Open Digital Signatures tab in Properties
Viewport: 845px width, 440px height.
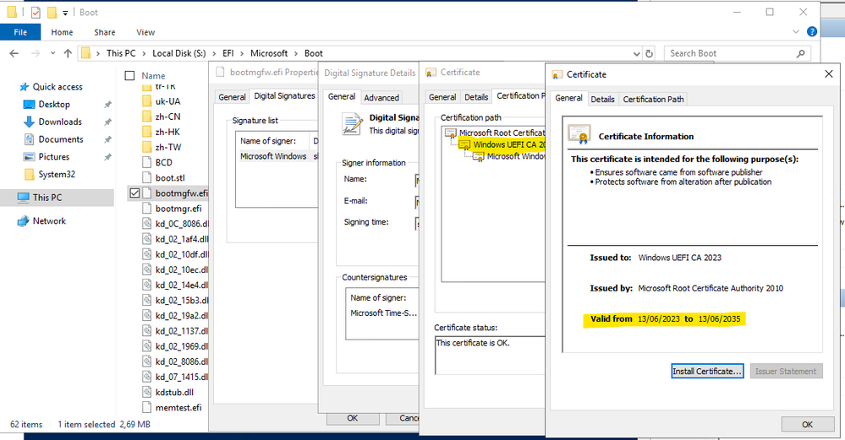(x=284, y=95)
